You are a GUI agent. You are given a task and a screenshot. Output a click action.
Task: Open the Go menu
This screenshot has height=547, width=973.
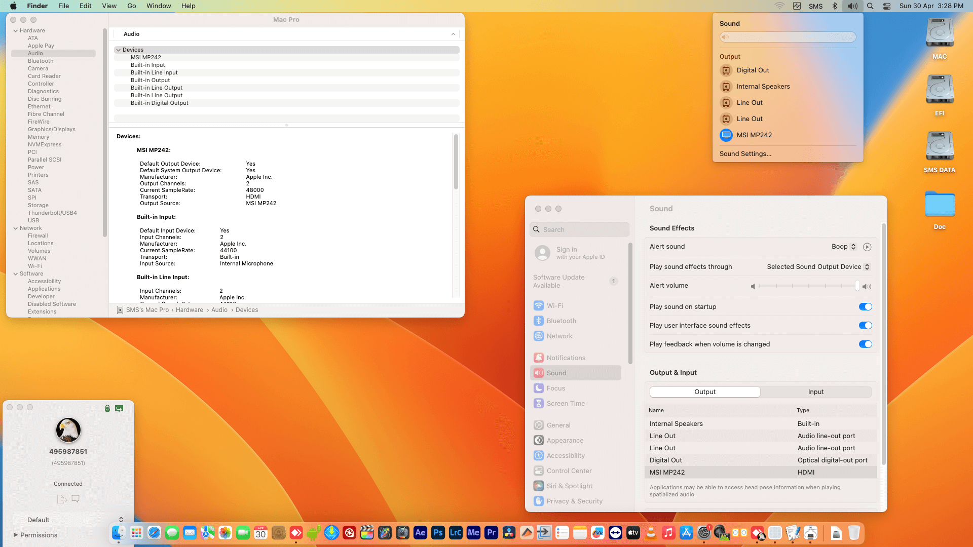tap(132, 6)
